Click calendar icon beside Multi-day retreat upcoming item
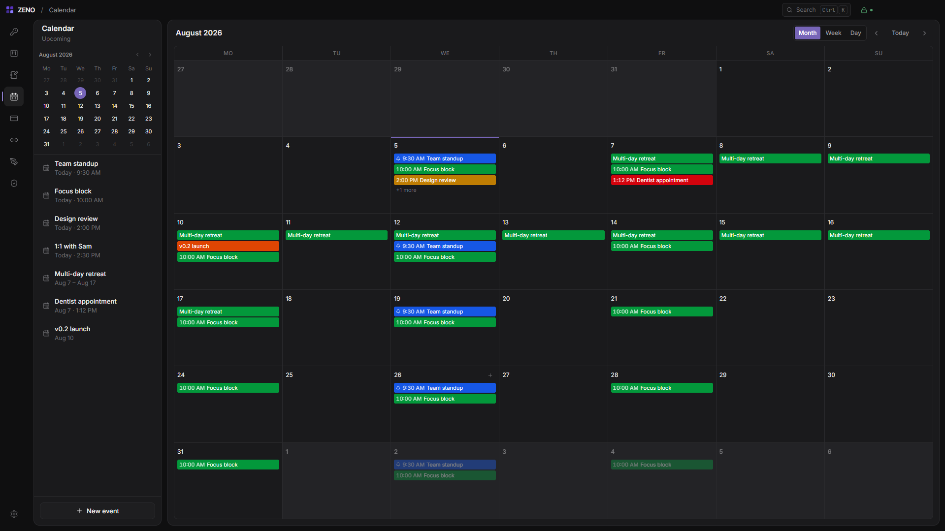The height and width of the screenshot is (531, 945). [x=46, y=278]
